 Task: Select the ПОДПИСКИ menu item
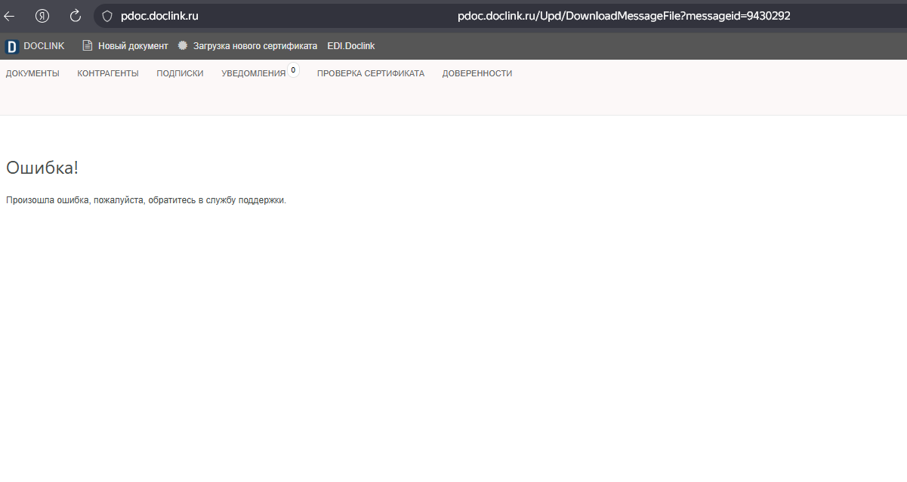tap(180, 73)
